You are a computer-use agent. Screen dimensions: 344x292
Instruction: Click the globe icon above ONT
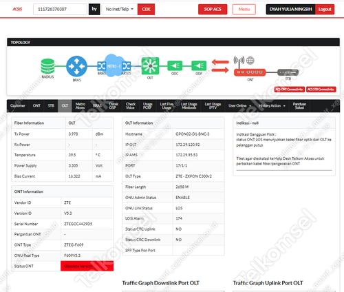250,61
